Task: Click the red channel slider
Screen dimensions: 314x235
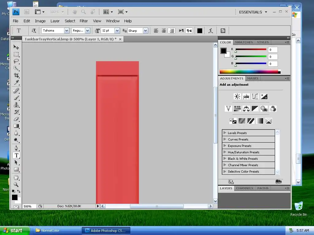Action: pyautogui.click(x=251, y=49)
